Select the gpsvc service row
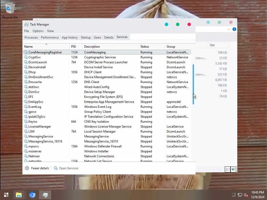The width and height of the screenshot is (267, 200). tap(107, 111)
